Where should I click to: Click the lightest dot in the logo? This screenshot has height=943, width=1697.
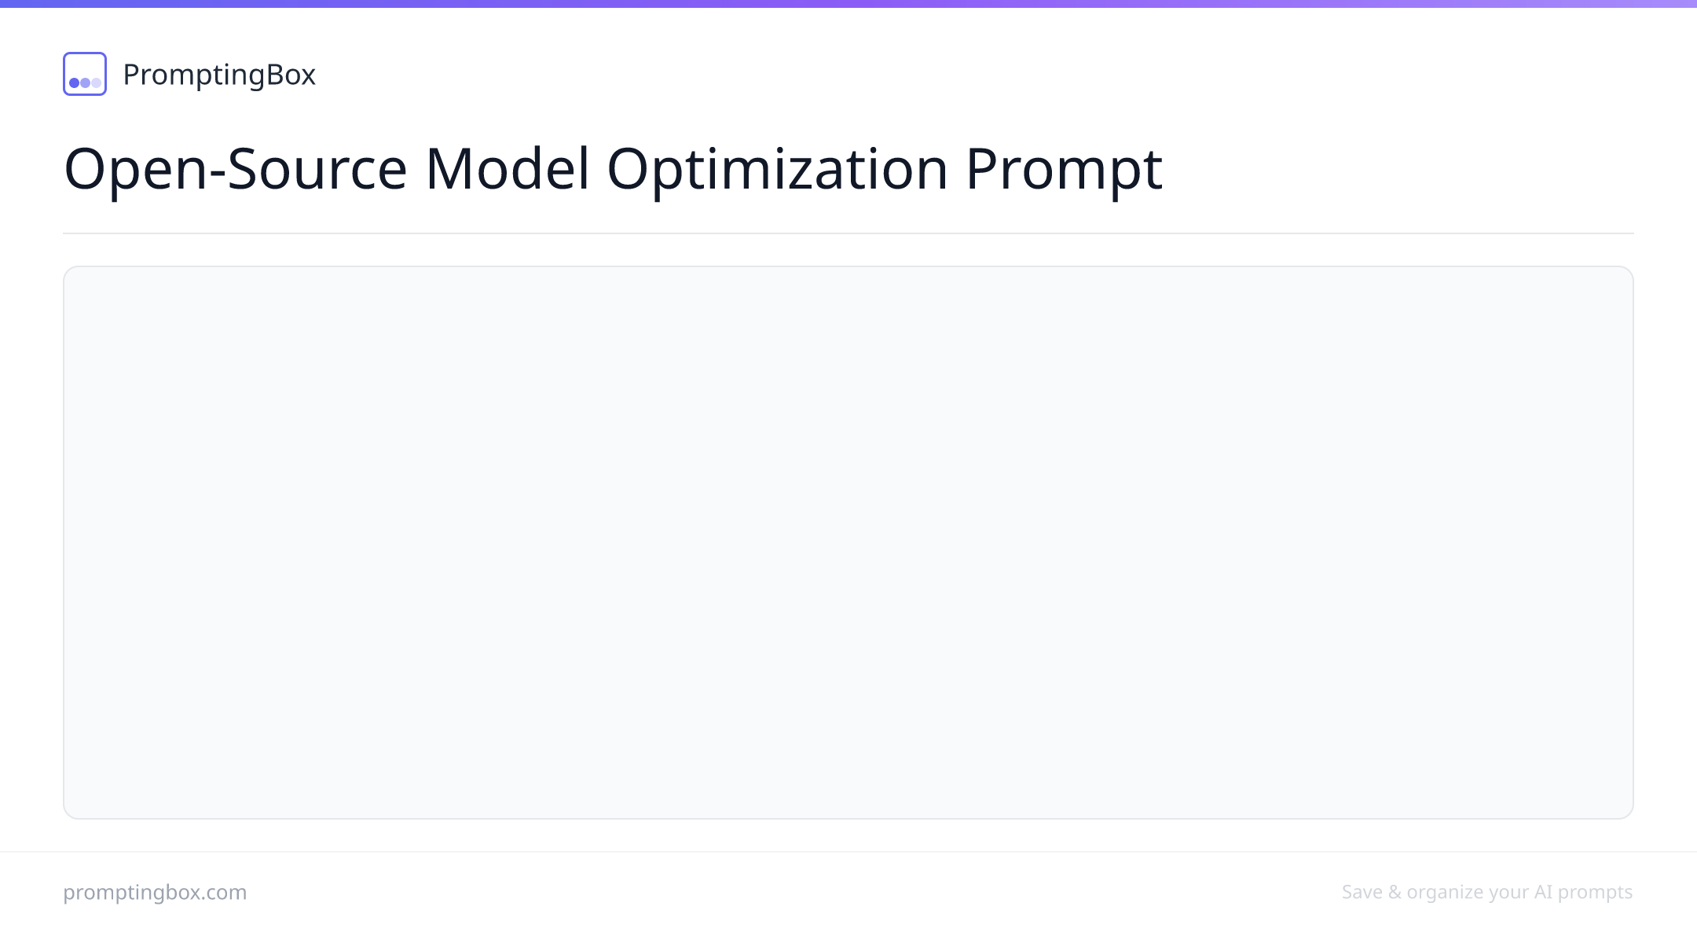click(96, 83)
